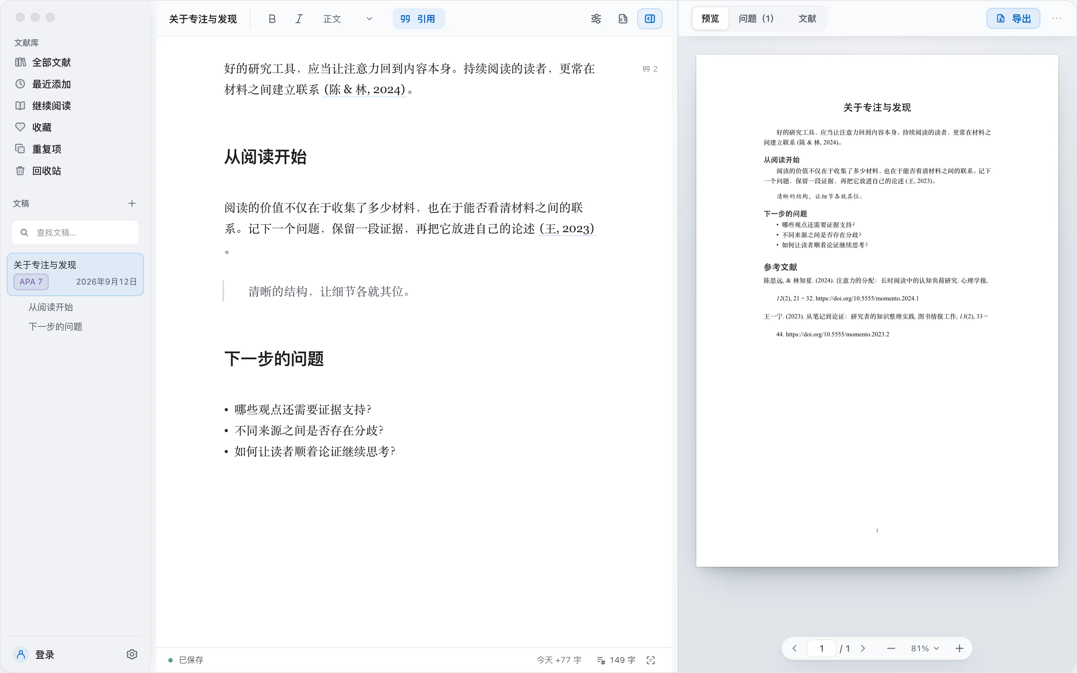
Task: Open 回收站 trash
Action: coord(76,171)
